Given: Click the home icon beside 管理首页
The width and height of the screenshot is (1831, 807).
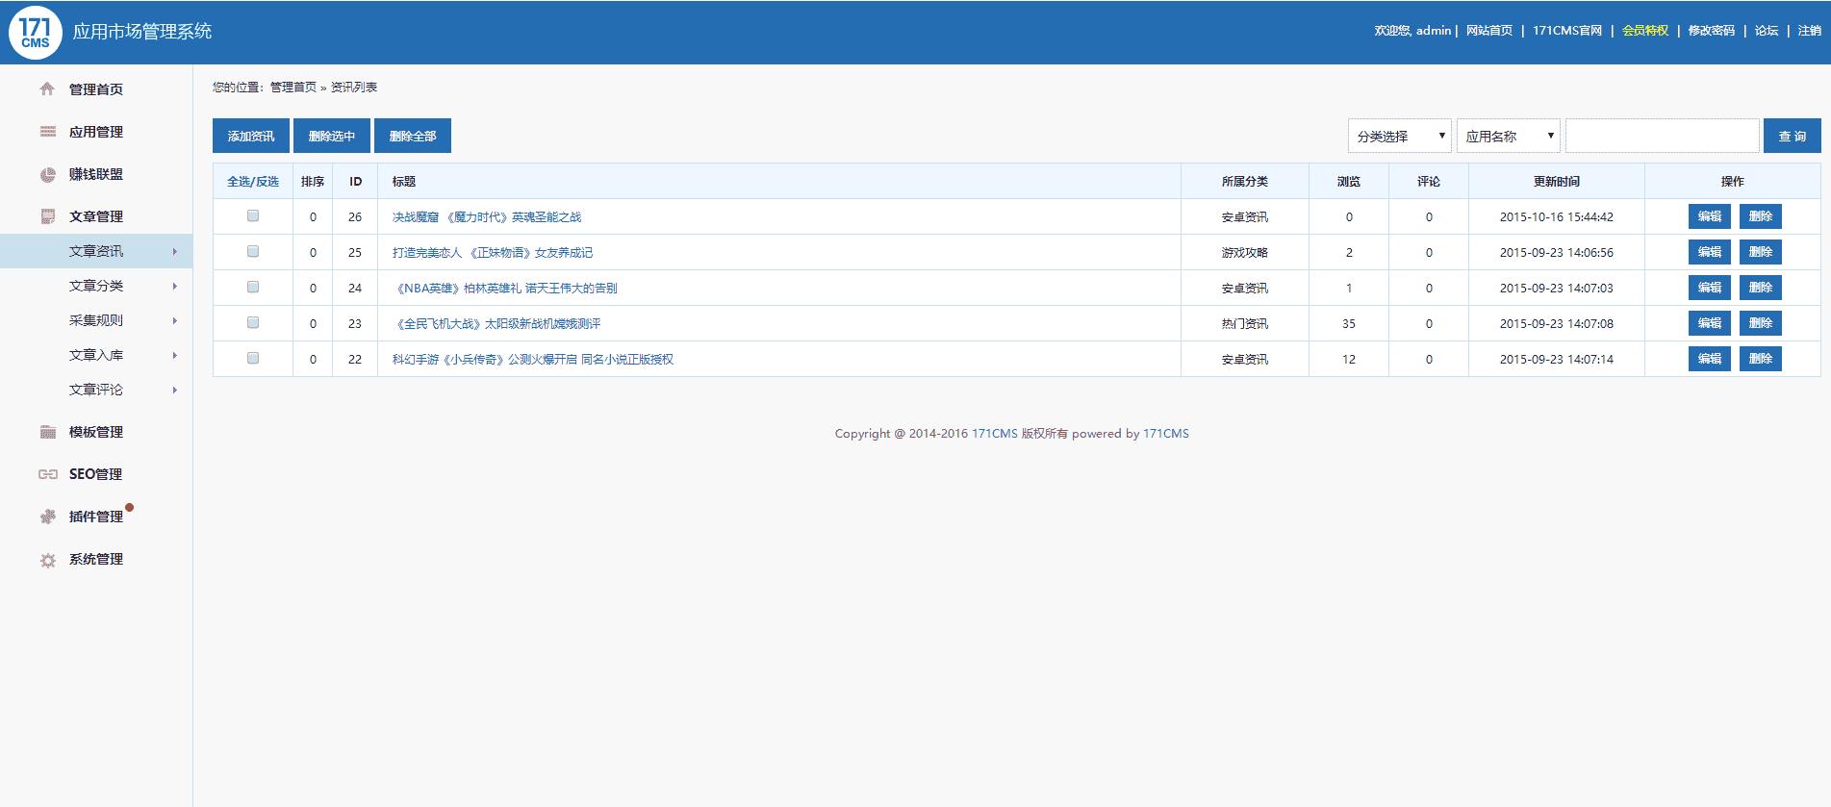Looking at the screenshot, I should pos(47,89).
